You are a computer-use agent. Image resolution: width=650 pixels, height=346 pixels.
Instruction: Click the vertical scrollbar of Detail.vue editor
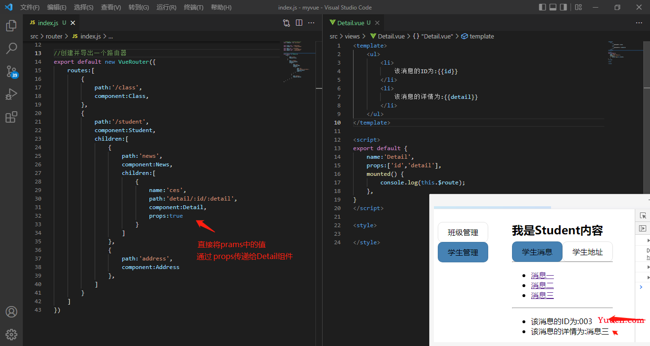click(x=647, y=117)
